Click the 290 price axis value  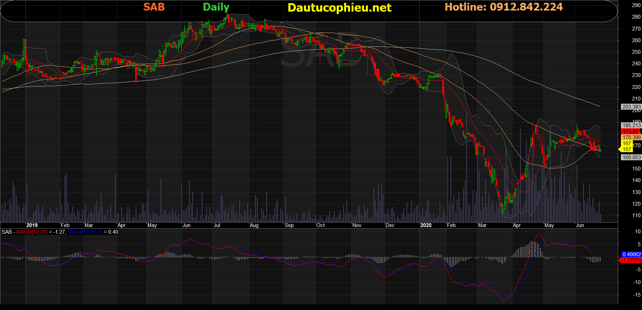coord(636,5)
